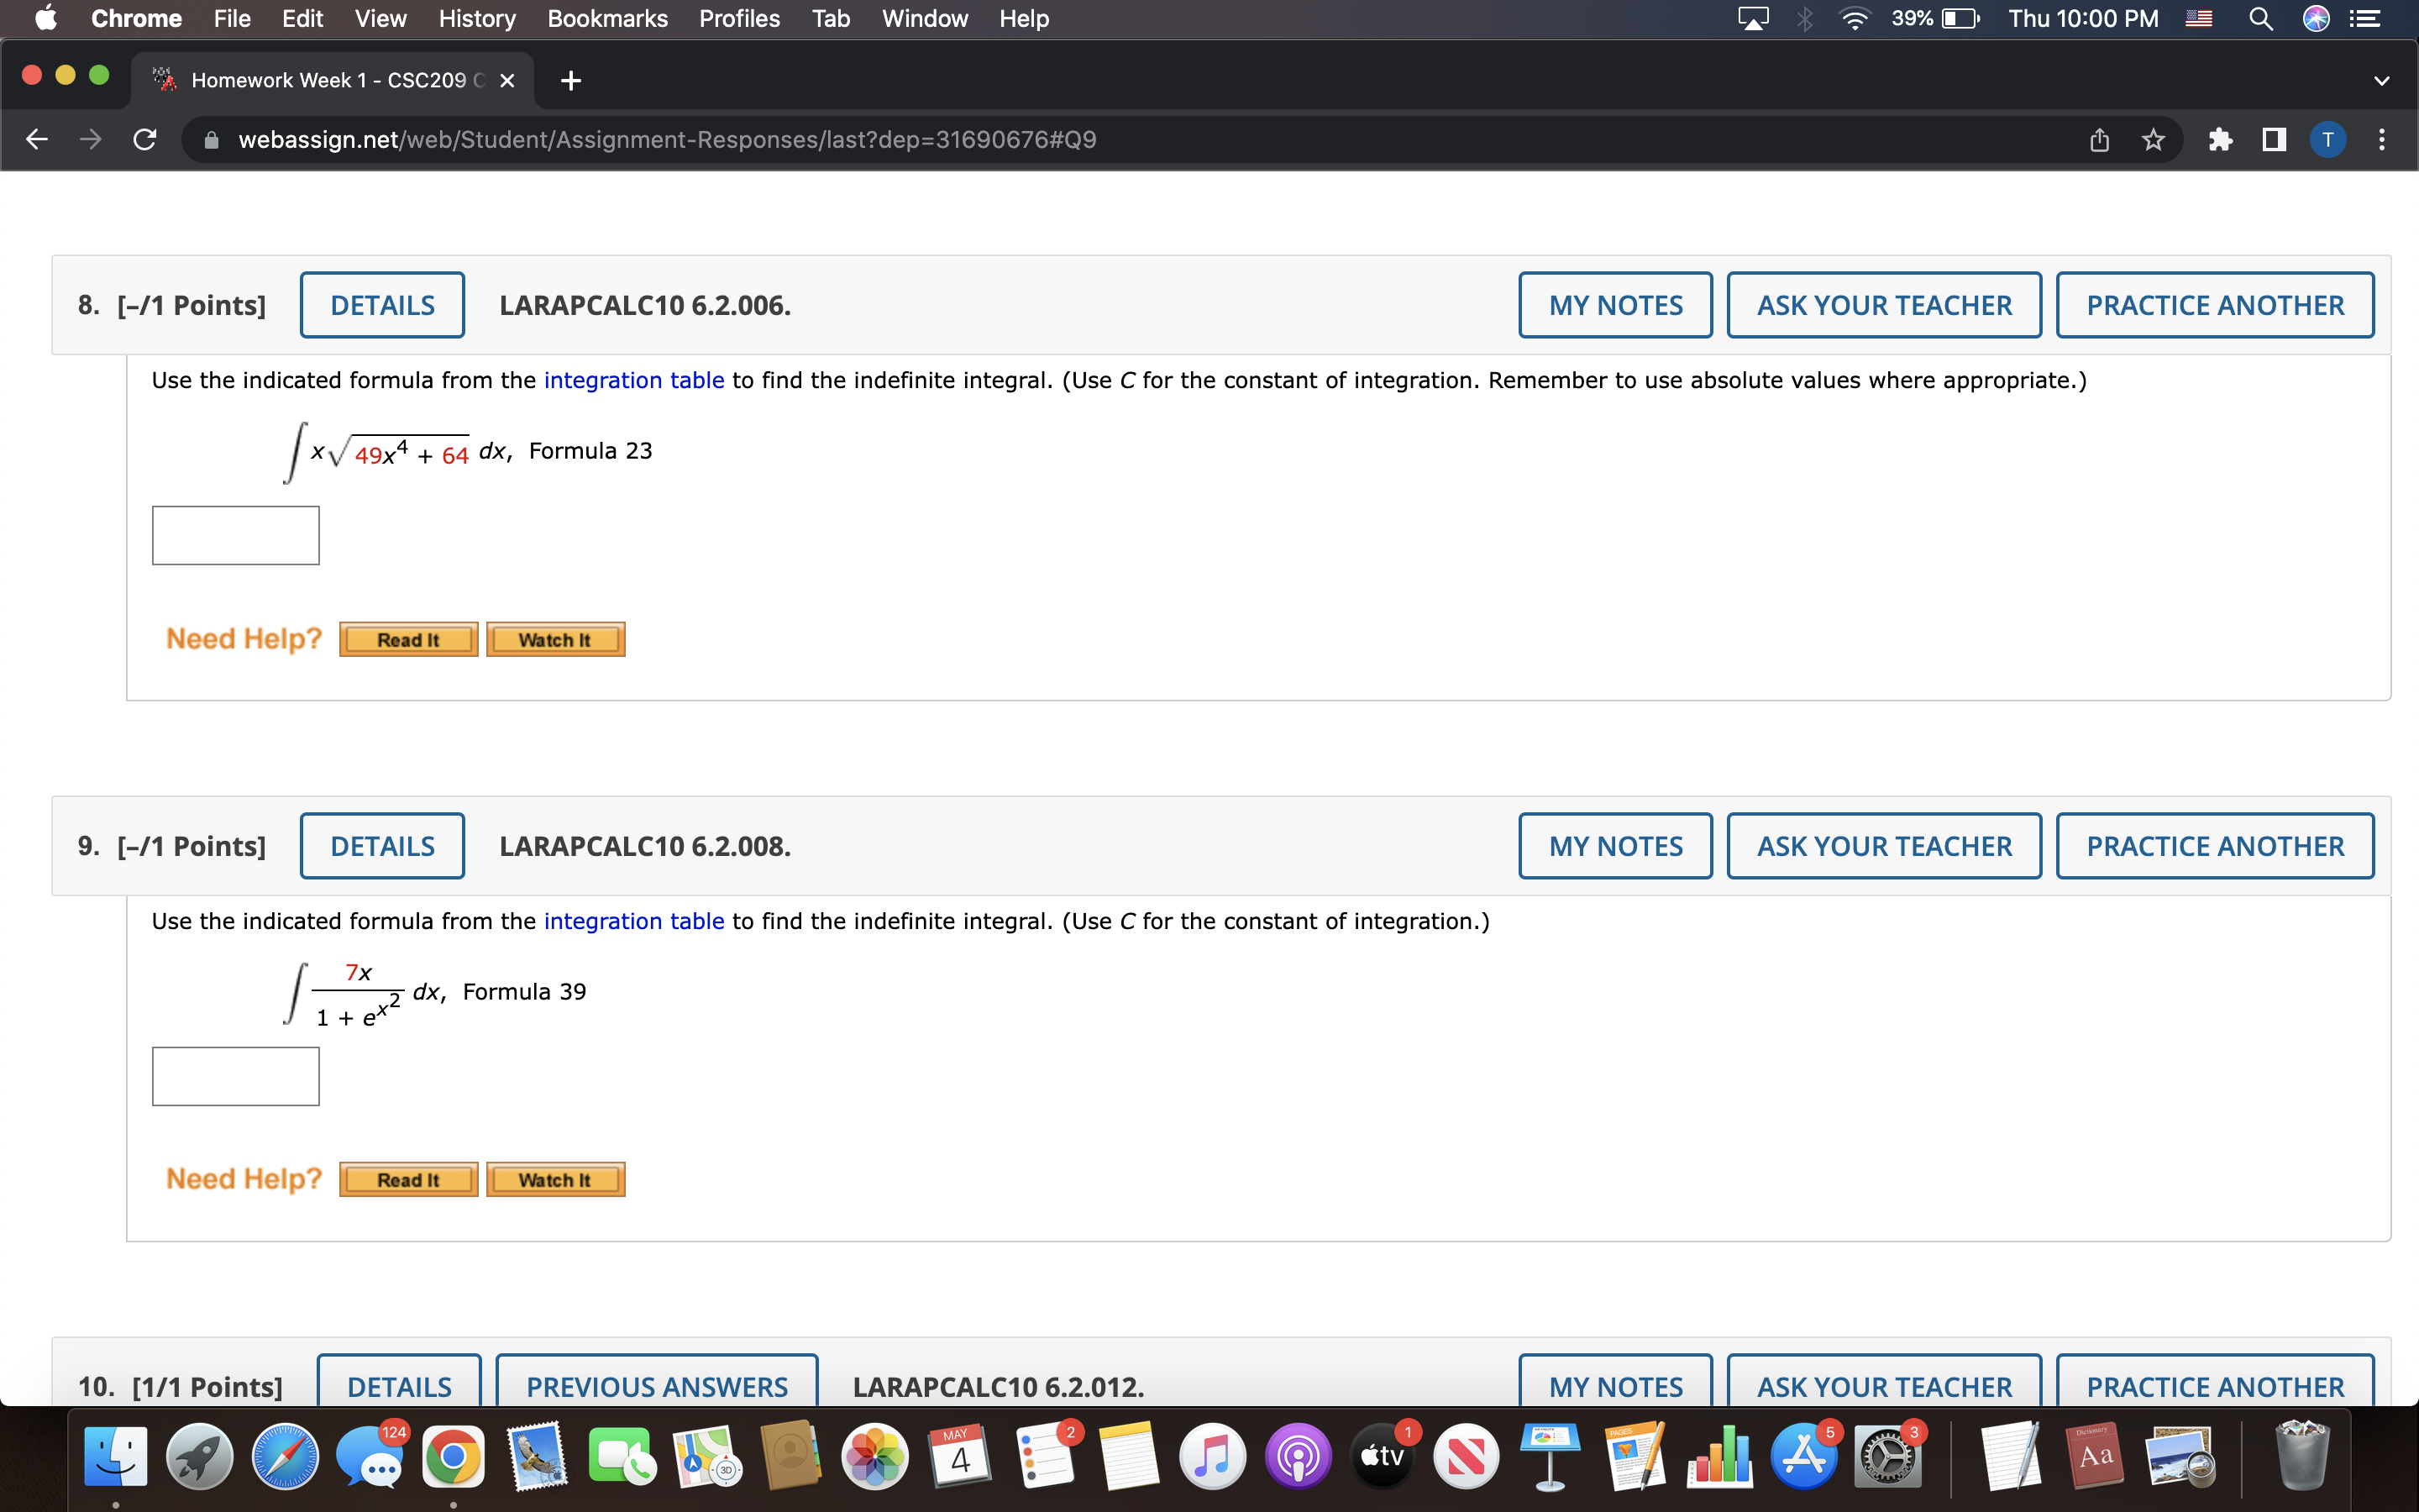Open the tab search chevron

point(2382,80)
